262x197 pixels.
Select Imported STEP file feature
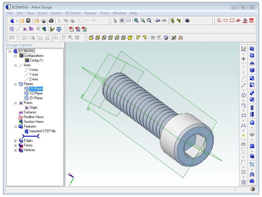coord(42,131)
